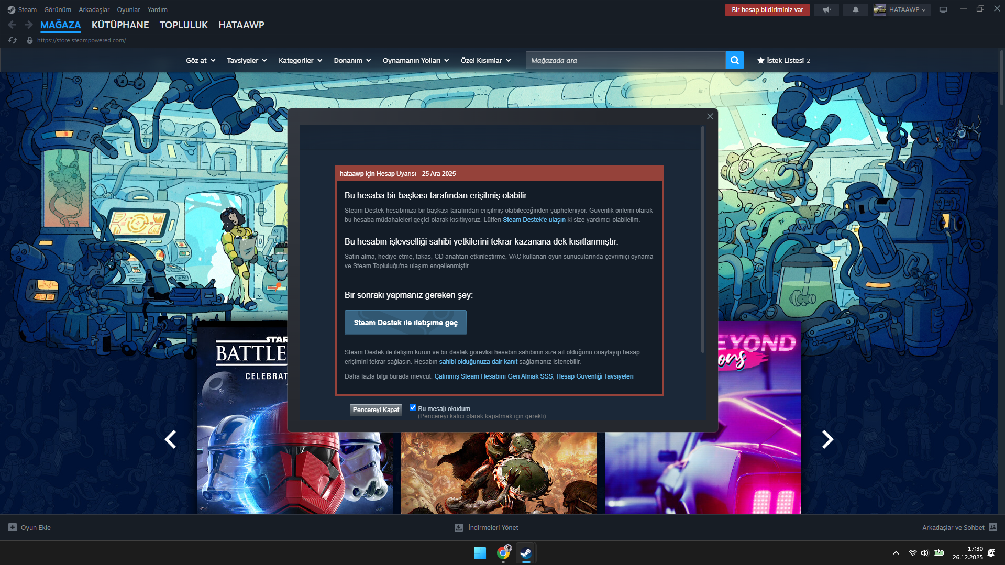Viewport: 1005px width, 565px height.
Task: Click the plus icon for Oyun Ekle
Action: tap(13, 527)
